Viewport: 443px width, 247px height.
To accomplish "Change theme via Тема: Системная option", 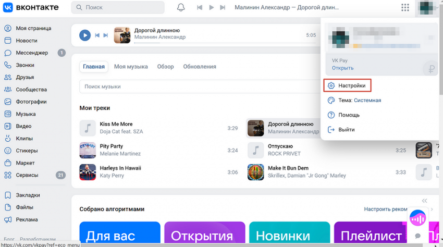I will [x=359, y=100].
